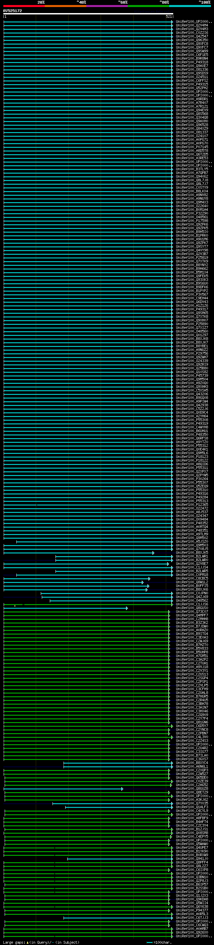Open hit UniRef100_C6F1E5
214x945 pixels.
point(192,55)
